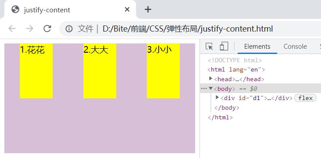Switch to the Elements tab
This screenshot has width=321, height=158.
257,47
